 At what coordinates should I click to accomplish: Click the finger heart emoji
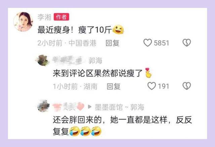[x=148, y=73]
